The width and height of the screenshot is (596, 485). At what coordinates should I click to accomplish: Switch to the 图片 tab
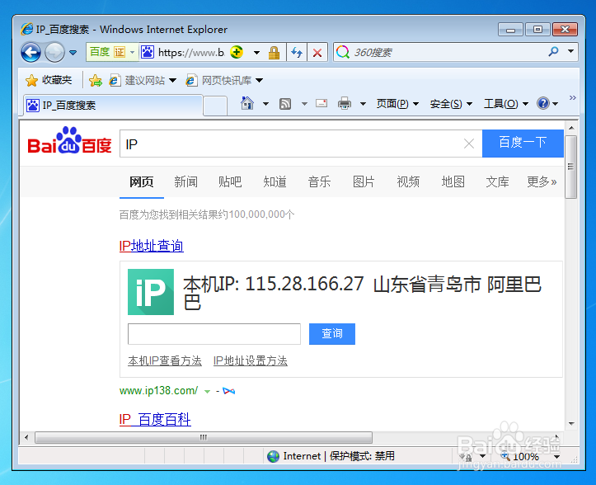point(364,181)
